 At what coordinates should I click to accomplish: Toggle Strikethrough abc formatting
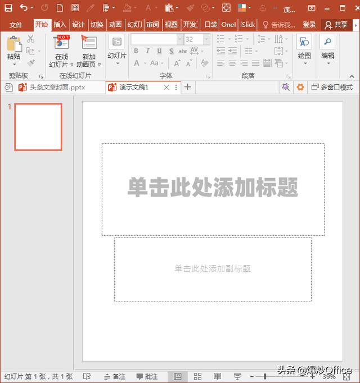click(x=183, y=51)
